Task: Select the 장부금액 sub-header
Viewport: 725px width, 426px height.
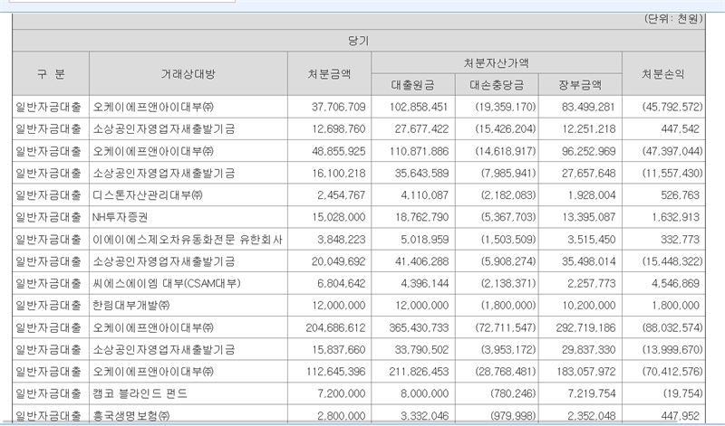Action: tap(580, 85)
